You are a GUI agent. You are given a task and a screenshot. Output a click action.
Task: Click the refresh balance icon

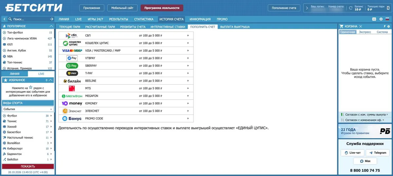pyautogui.click(x=351, y=8)
